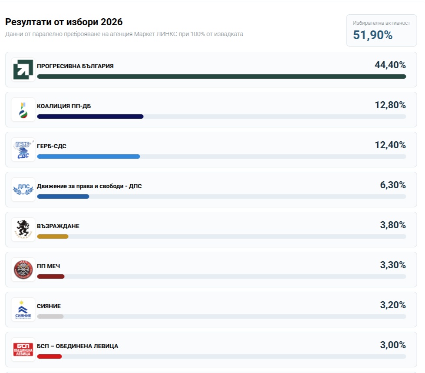Click the navy ПП-ДБ result bar
The image size is (425, 373).
(x=90, y=117)
